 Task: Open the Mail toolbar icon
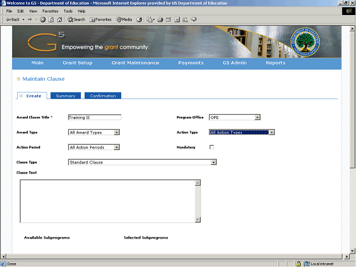[x=151, y=19]
